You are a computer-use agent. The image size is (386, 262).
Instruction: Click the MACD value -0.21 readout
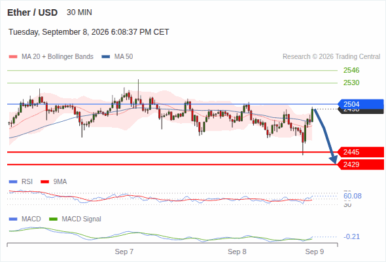[x=351, y=236]
